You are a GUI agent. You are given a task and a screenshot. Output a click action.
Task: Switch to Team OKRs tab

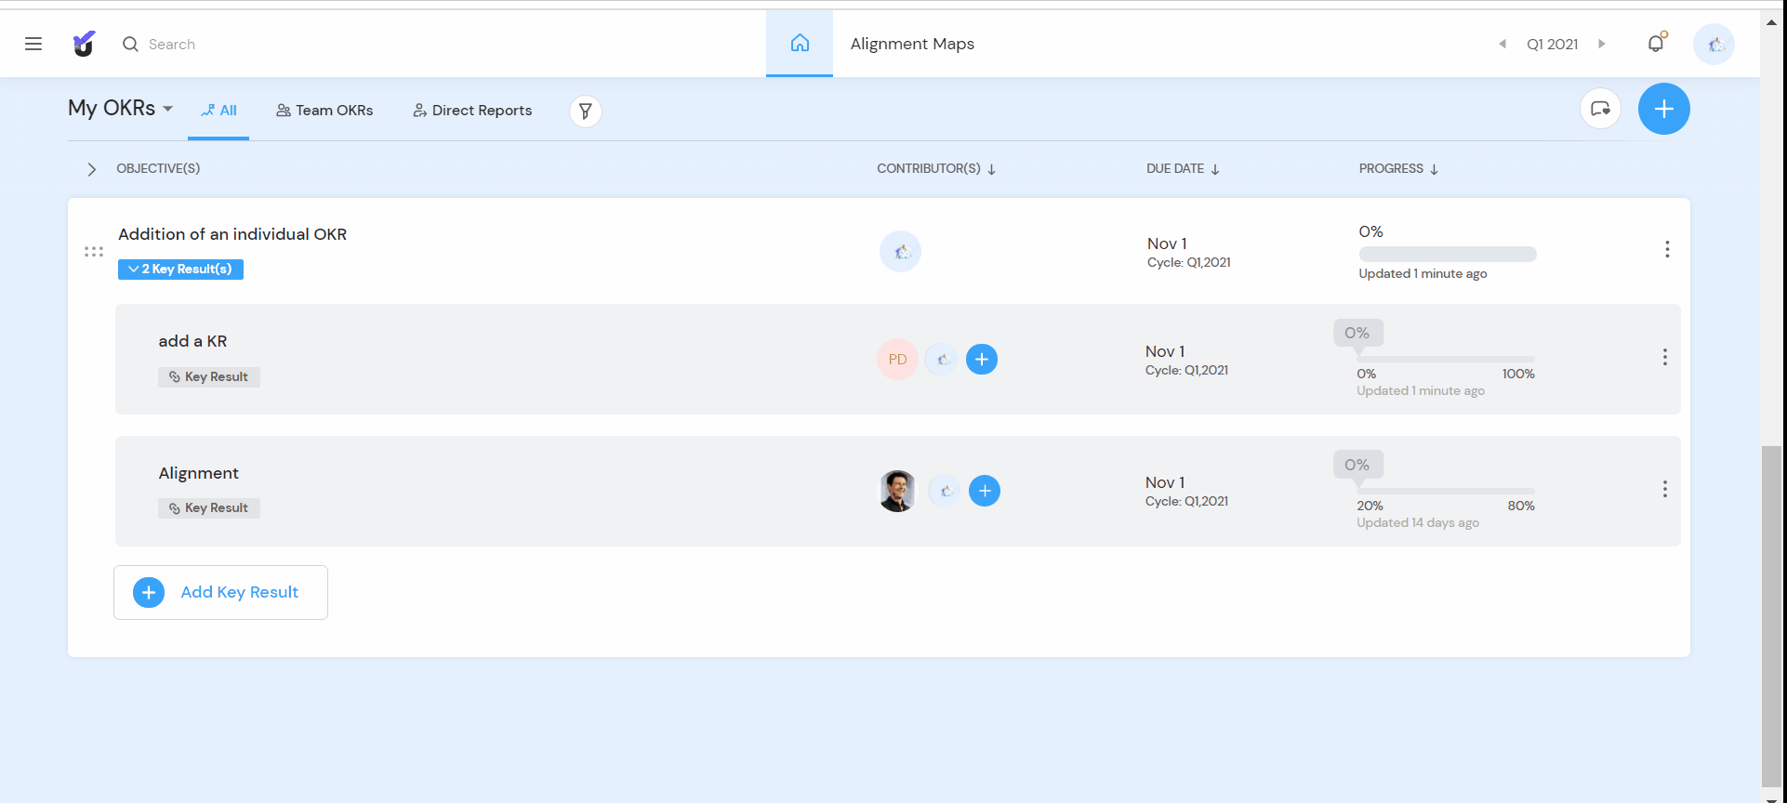pos(324,111)
